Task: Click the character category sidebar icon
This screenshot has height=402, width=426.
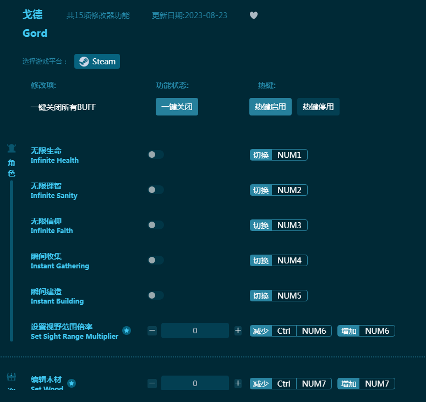Action: (11, 148)
